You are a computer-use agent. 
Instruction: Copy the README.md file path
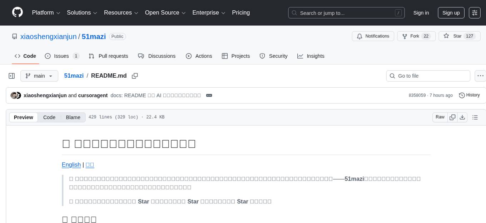coord(135,76)
